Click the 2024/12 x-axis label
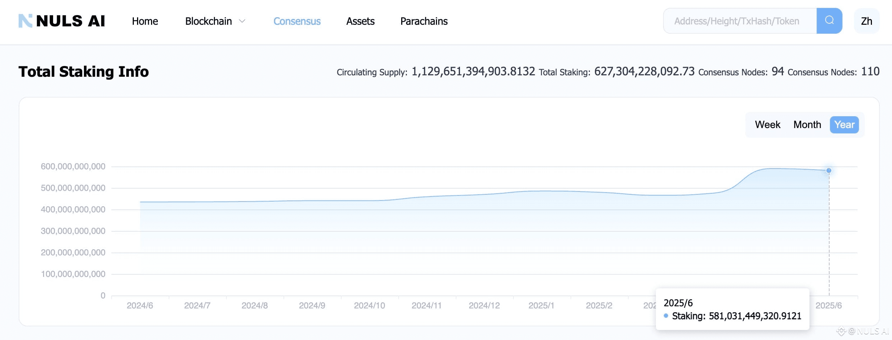The image size is (892, 340). pos(484,306)
